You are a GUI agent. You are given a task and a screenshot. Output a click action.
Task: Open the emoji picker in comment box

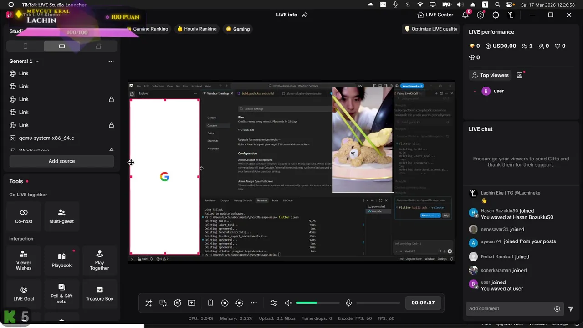557,309
